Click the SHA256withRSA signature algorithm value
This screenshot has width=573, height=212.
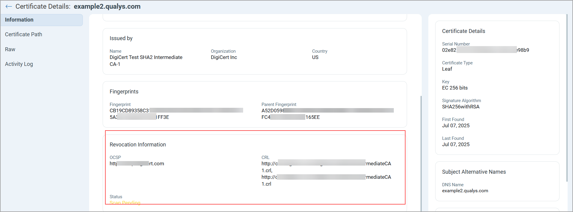pos(461,107)
